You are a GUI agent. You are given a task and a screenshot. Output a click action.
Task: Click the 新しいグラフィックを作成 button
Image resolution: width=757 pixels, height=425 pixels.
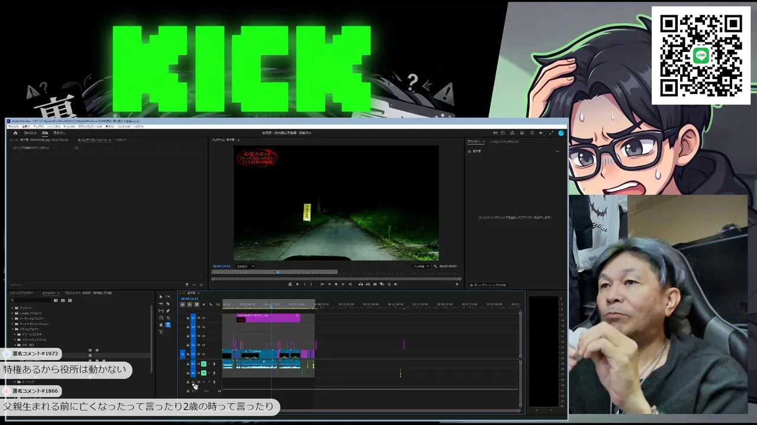tap(489, 285)
